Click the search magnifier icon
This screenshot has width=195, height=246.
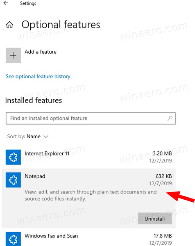170,118
